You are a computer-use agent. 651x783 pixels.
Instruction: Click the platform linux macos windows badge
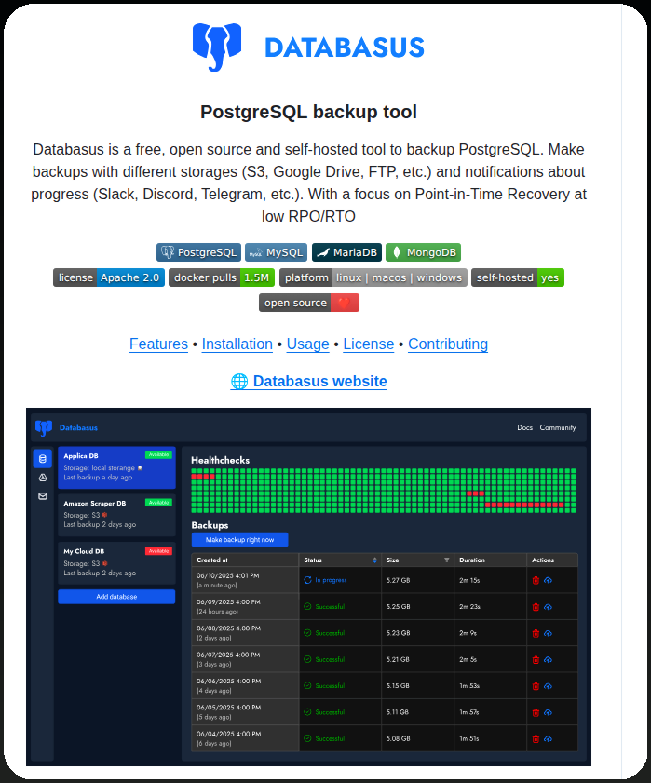[x=373, y=277]
